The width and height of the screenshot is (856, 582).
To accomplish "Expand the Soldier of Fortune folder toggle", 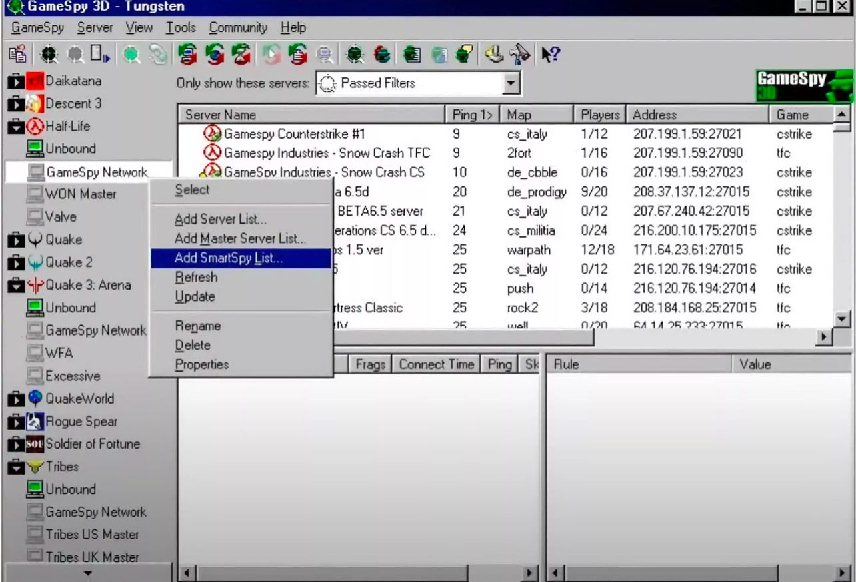I will click(15, 443).
